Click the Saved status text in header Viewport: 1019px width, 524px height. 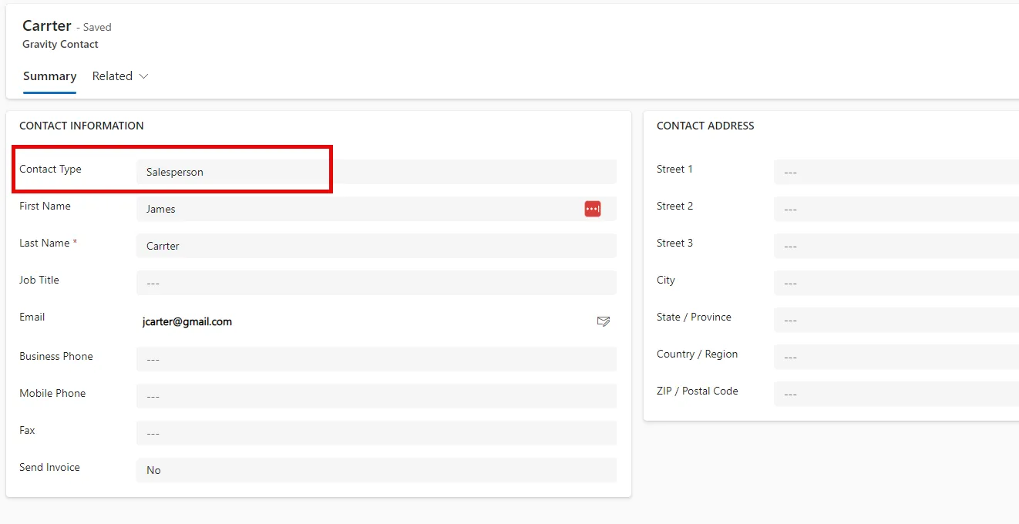point(97,27)
